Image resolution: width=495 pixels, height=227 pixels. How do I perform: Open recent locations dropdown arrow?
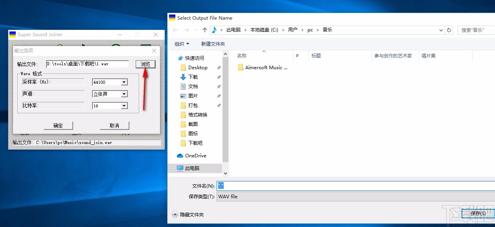[195, 30]
